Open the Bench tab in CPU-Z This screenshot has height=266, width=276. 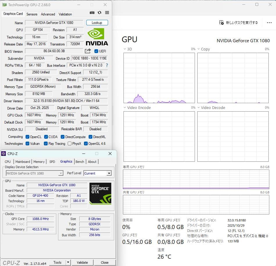click(80, 161)
